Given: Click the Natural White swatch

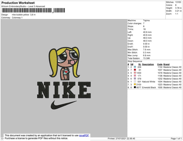Looking at the screenshot, I should pyautogui.click(x=135, y=81).
